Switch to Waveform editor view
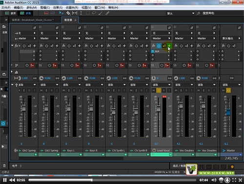The image size is (244, 184). click(x=10, y=13)
